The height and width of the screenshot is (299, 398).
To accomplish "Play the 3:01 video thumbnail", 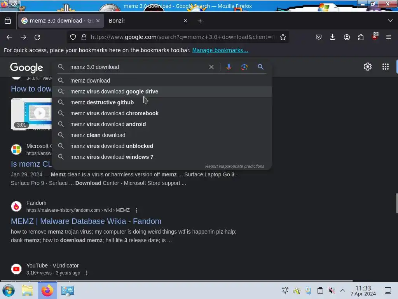I will click(31, 114).
